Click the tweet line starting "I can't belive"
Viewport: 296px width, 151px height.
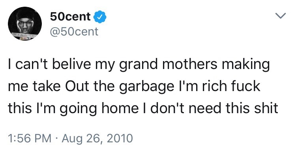(x=139, y=65)
